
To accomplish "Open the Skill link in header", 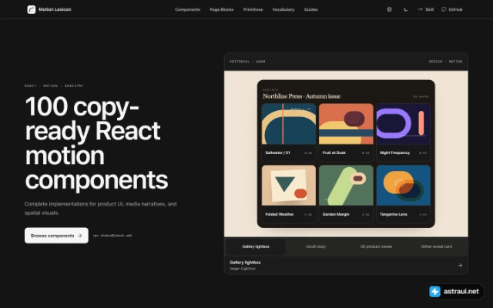I will click(426, 9).
